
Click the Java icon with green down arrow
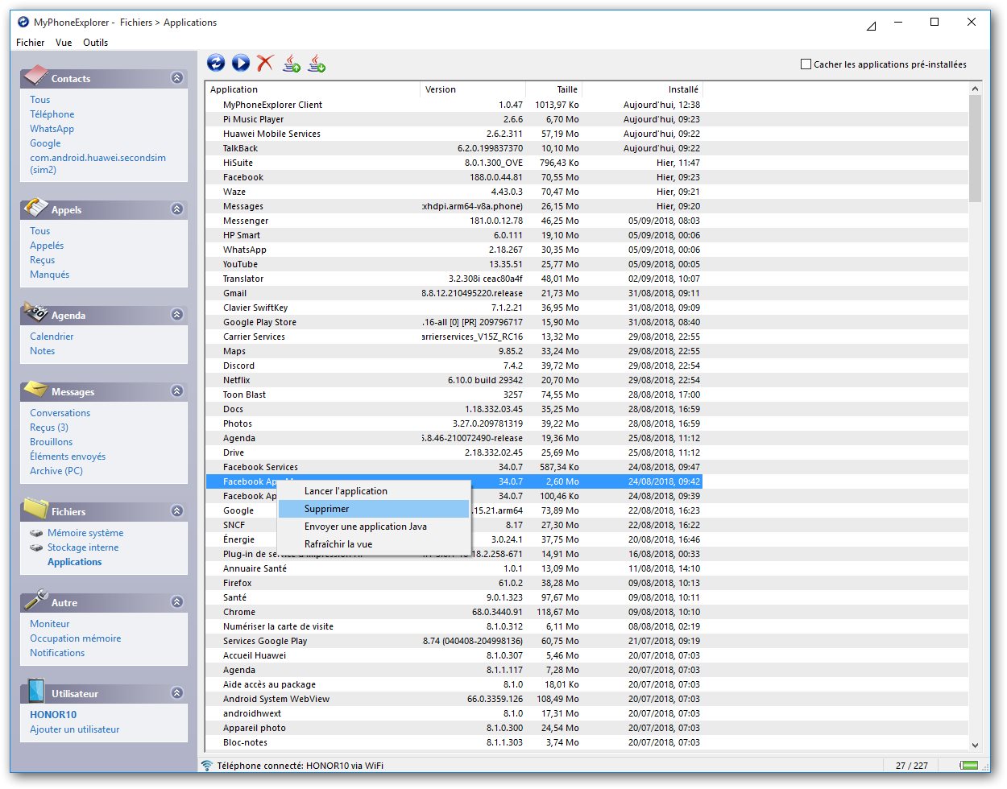(x=317, y=63)
